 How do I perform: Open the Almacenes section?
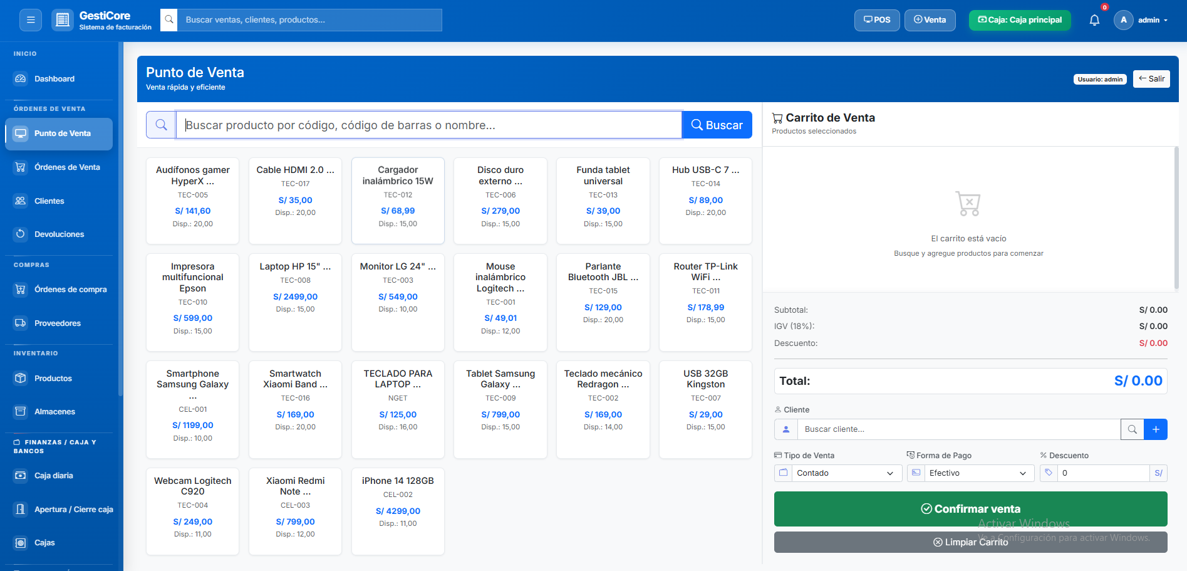tap(59, 412)
